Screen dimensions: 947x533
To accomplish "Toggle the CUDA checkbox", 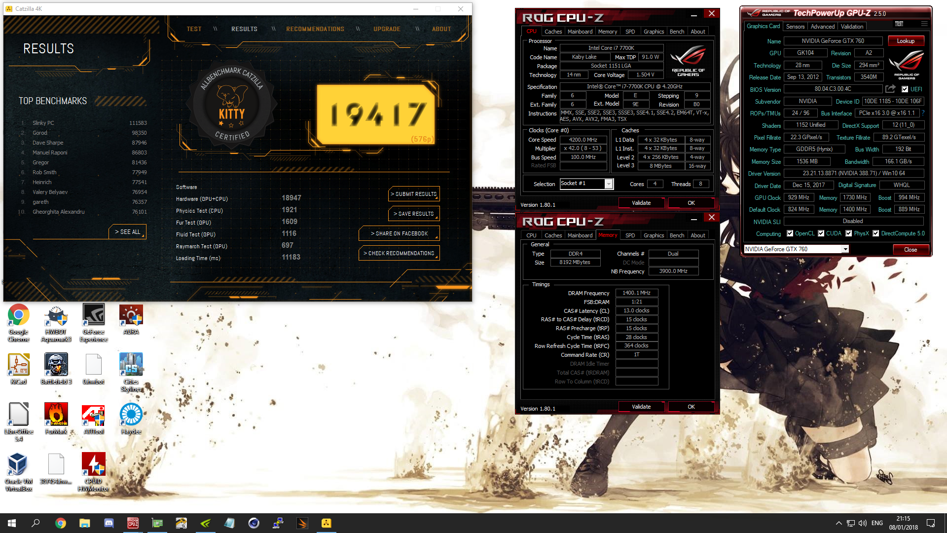I will [821, 233].
